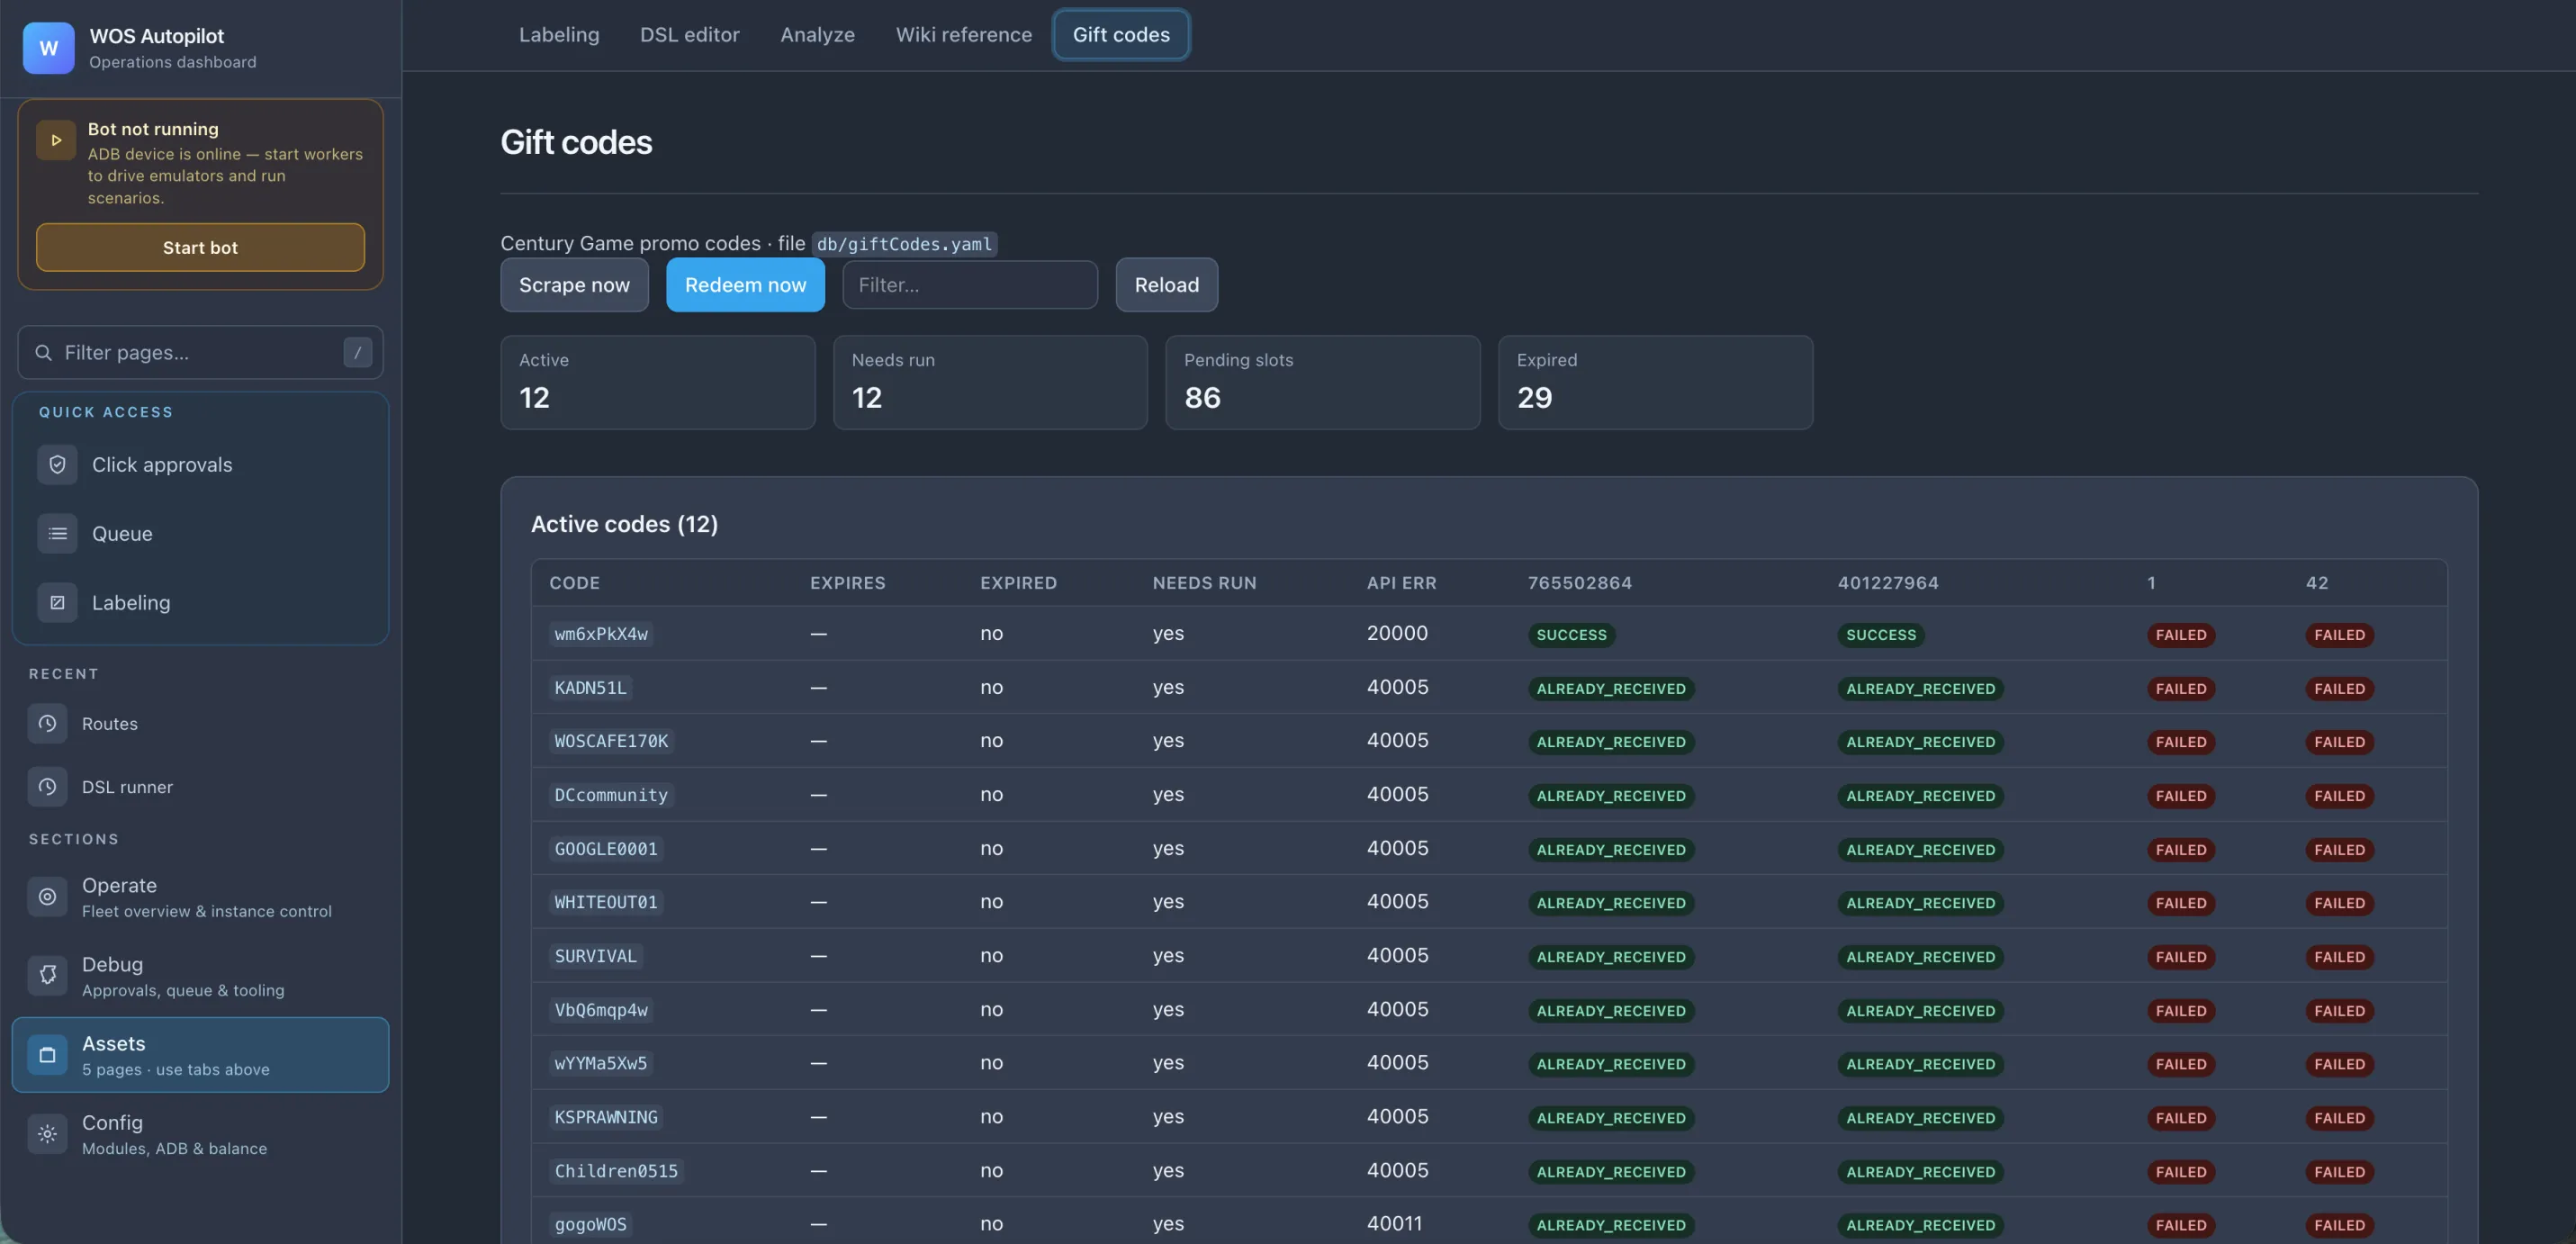Click the Needs run count card

tap(990, 382)
